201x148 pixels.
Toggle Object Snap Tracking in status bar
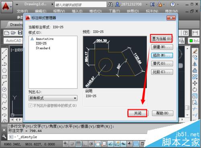[x=111, y=144]
